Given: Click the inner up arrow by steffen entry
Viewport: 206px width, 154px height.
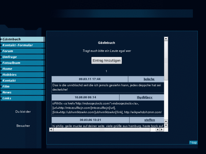Looking at the screenshot, I should (x=166, y=121).
